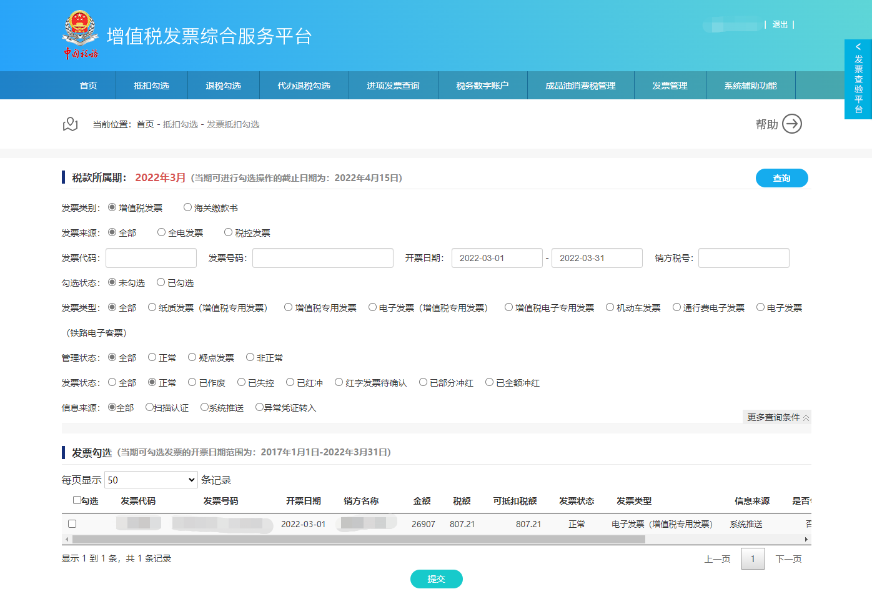Click the 退出 logout link

780,24
